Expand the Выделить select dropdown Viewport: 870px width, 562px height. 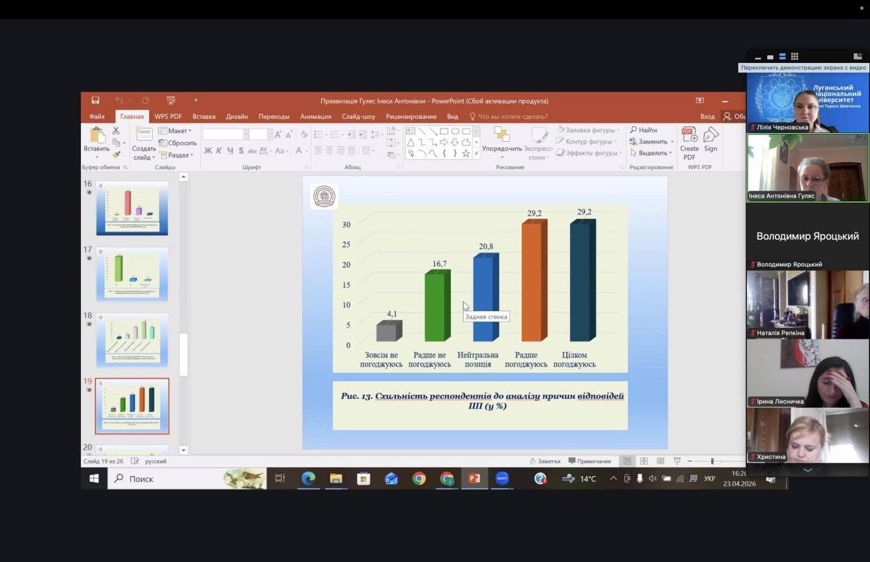click(x=651, y=153)
